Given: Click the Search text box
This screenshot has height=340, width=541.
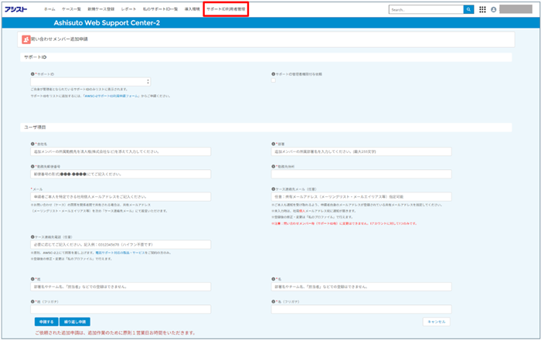Looking at the screenshot, I should click(426, 9).
